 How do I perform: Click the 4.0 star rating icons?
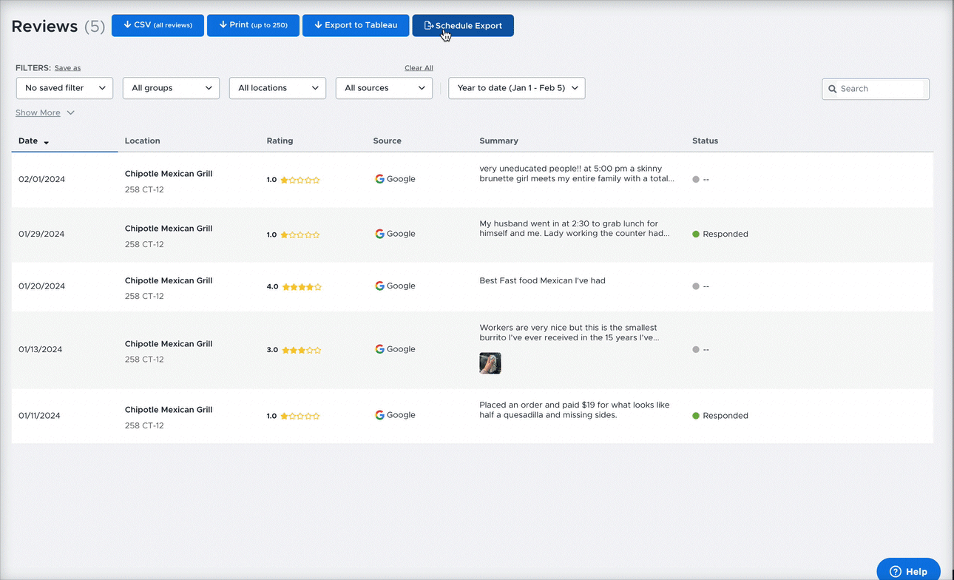pyautogui.click(x=302, y=286)
